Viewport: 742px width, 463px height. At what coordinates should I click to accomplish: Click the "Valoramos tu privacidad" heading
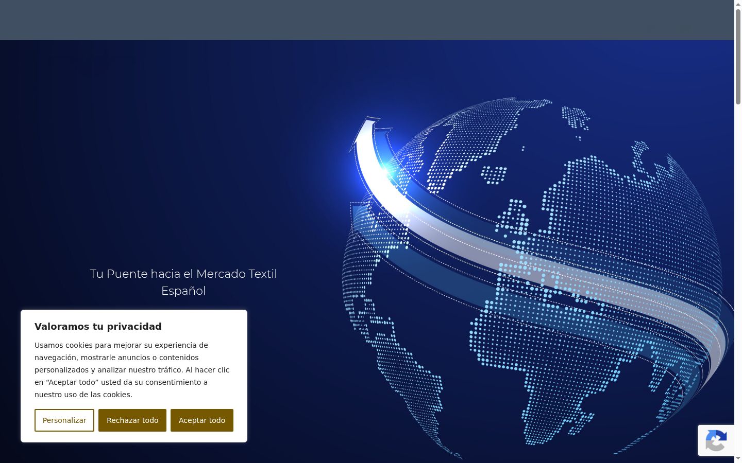click(x=98, y=326)
